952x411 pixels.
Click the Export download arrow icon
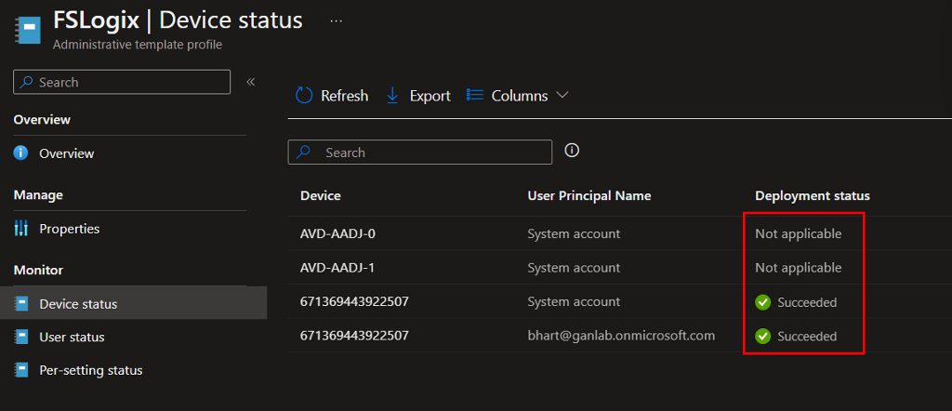tap(392, 96)
